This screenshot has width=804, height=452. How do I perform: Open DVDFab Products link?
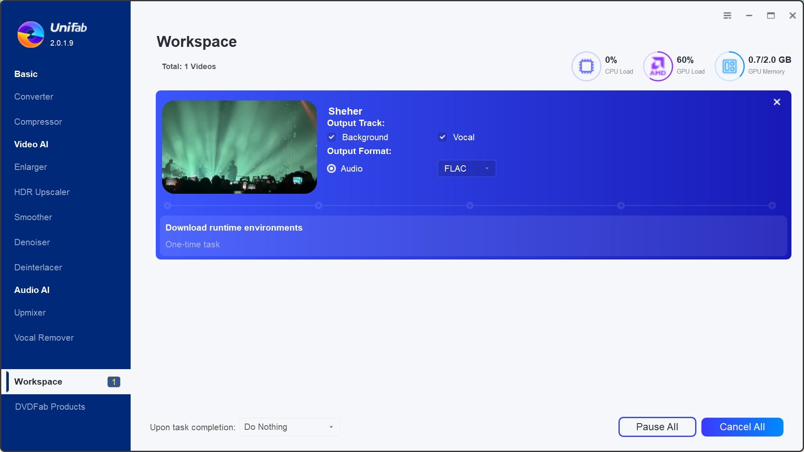pos(50,407)
